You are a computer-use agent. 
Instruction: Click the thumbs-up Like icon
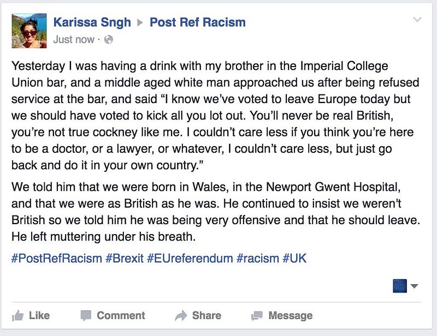pos(18,315)
